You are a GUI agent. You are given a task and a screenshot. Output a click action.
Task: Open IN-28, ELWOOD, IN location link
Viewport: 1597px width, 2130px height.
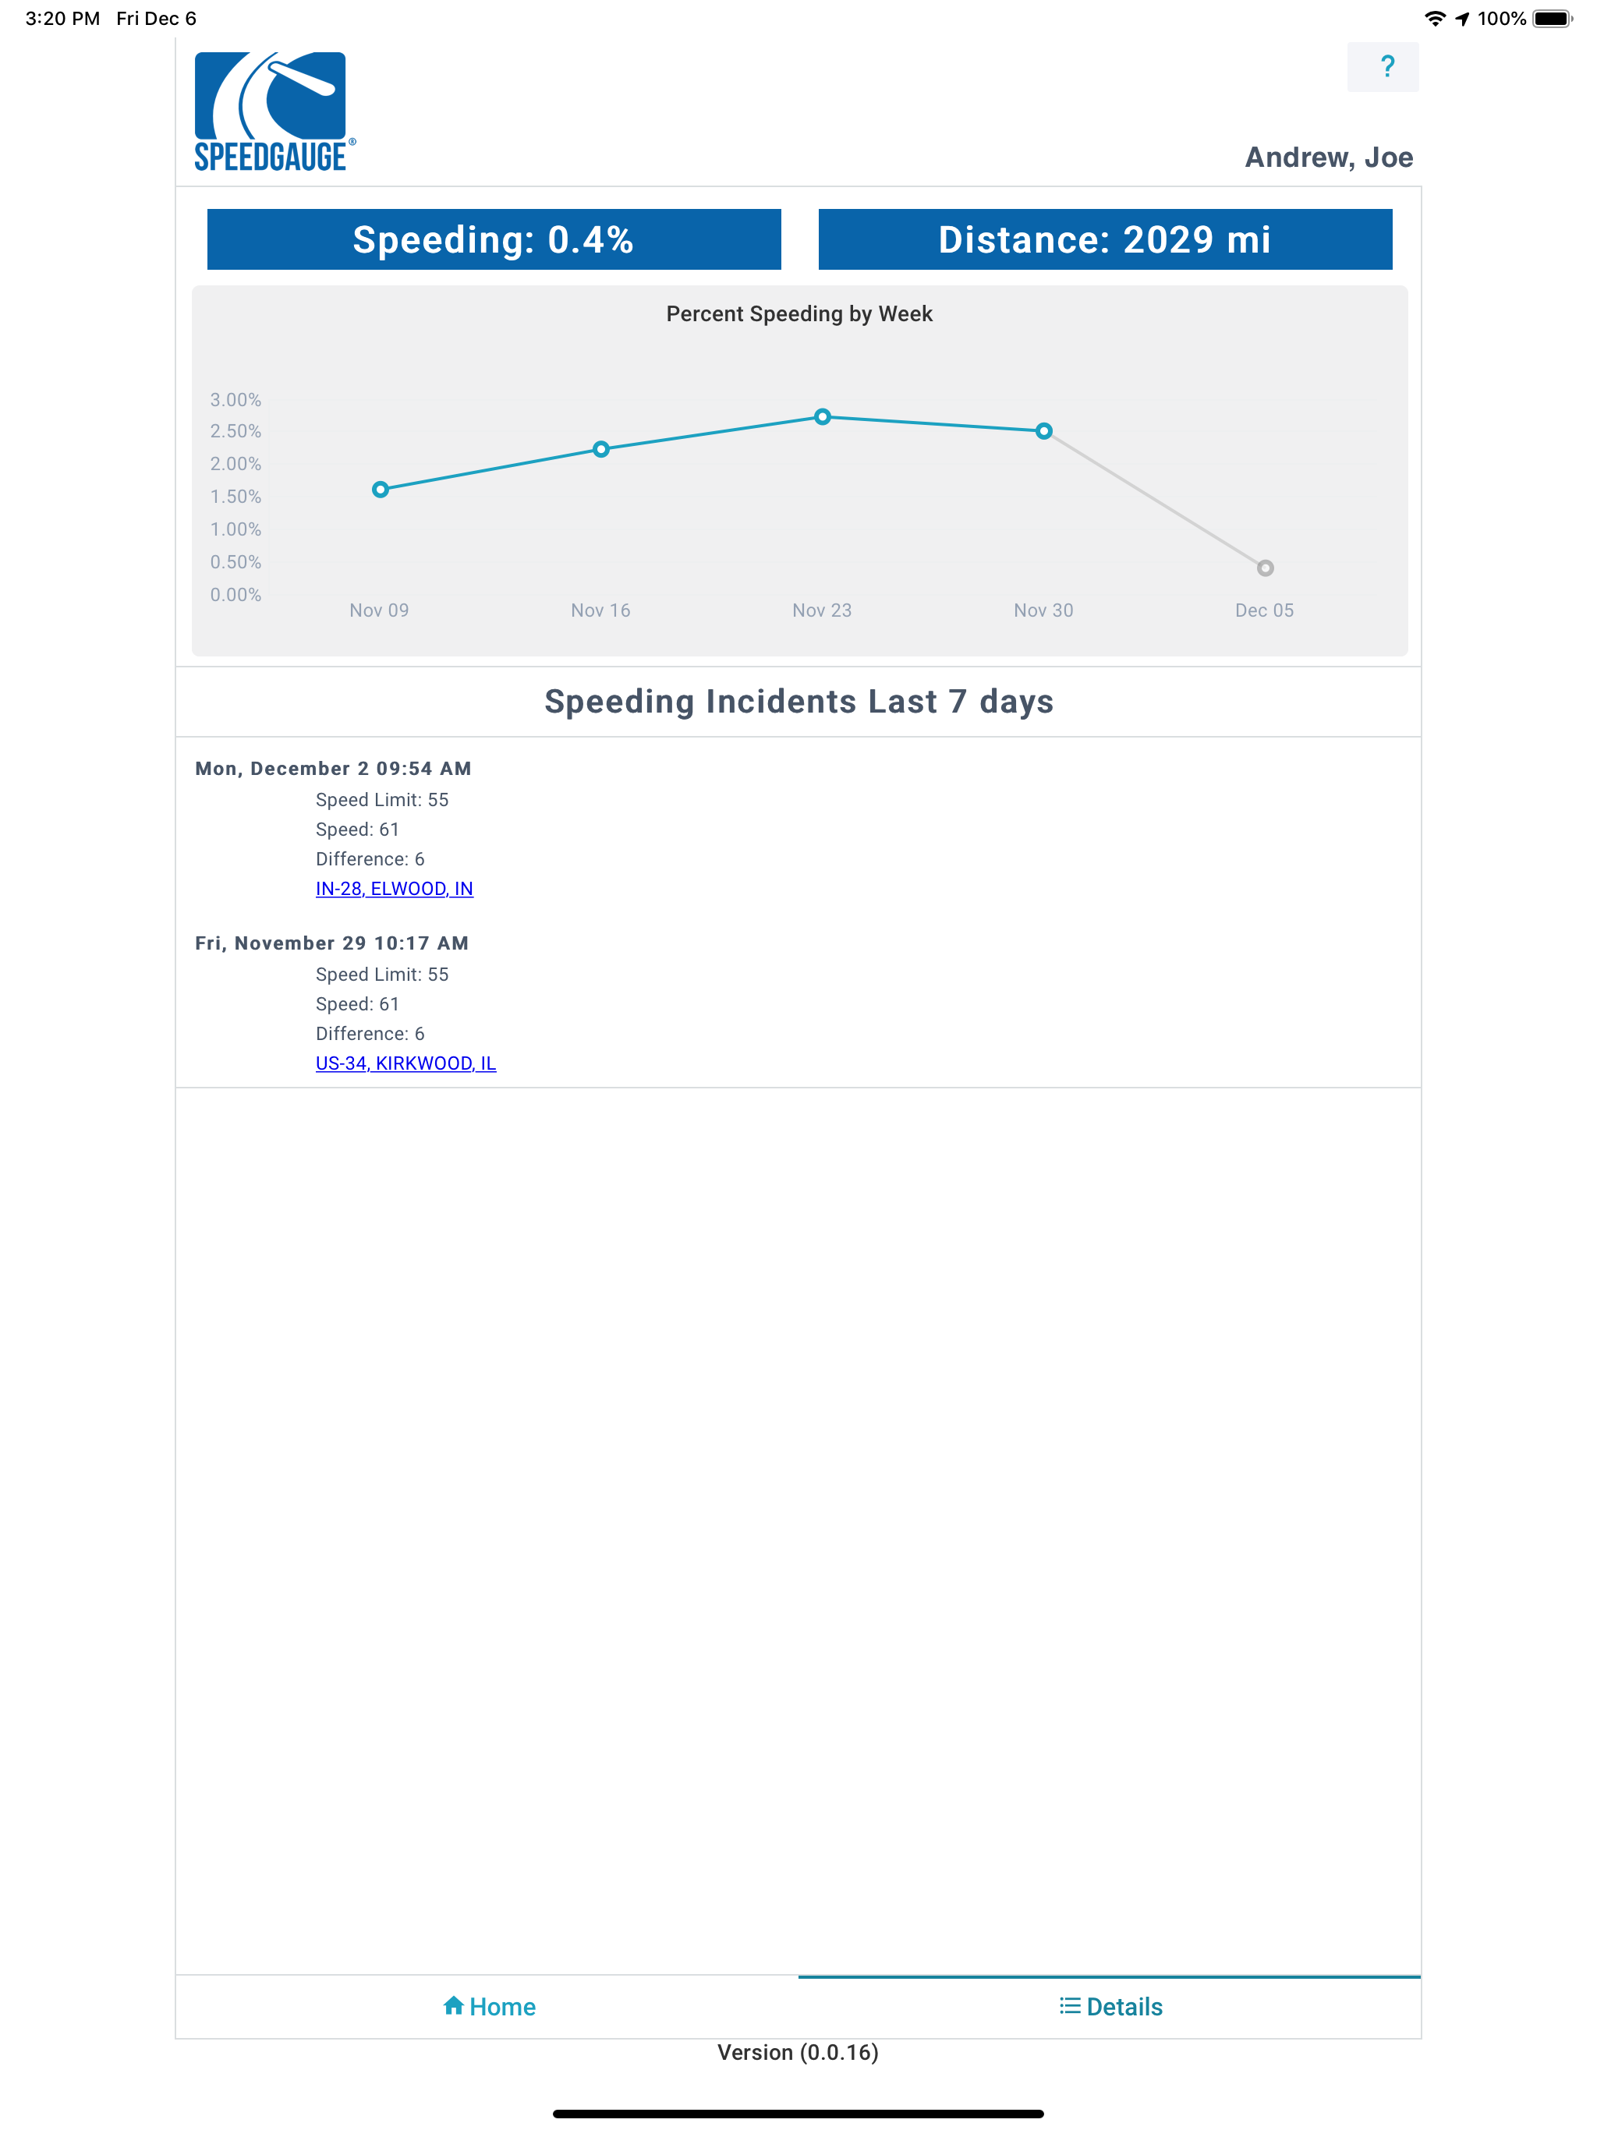pos(394,889)
